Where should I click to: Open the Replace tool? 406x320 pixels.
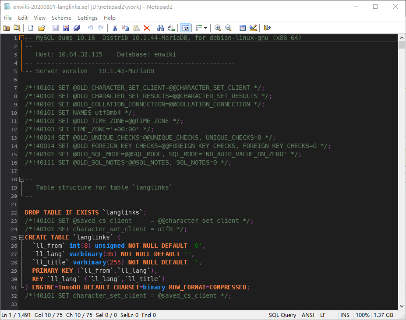click(x=171, y=28)
